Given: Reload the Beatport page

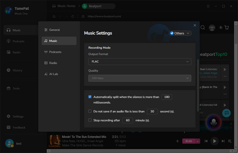Looking at the screenshot, I should tap(73, 16).
